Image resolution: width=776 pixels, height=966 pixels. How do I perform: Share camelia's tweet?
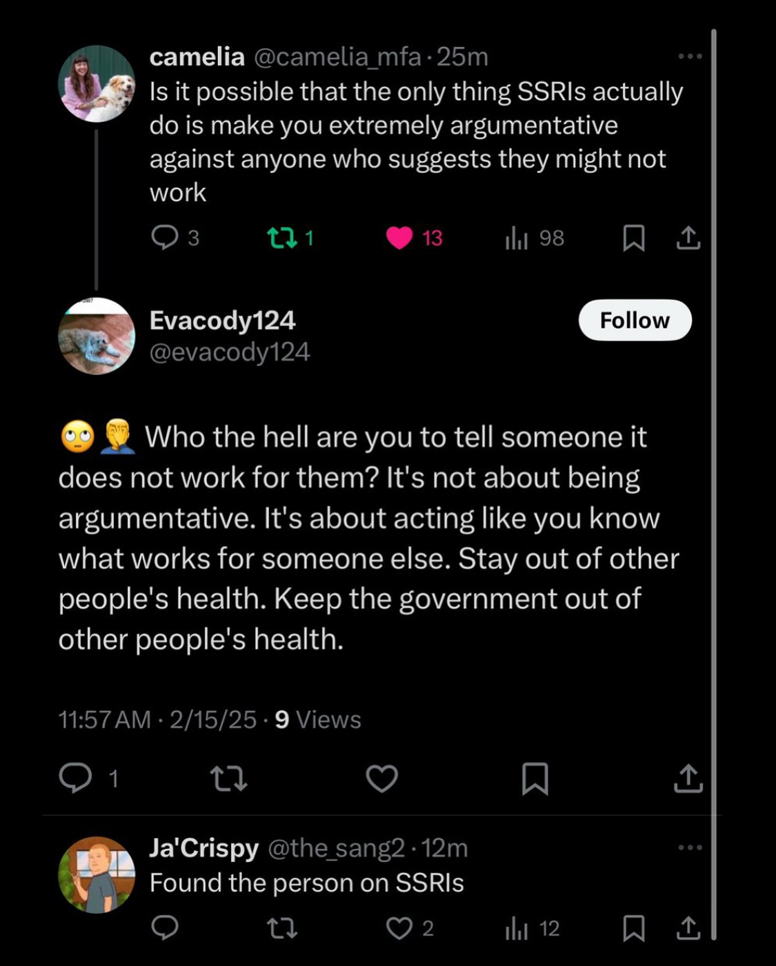688,239
